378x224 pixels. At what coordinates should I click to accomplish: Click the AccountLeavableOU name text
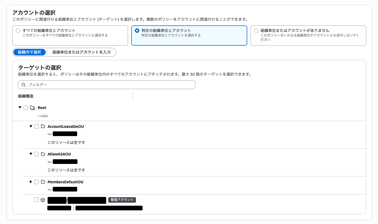(x=66, y=126)
